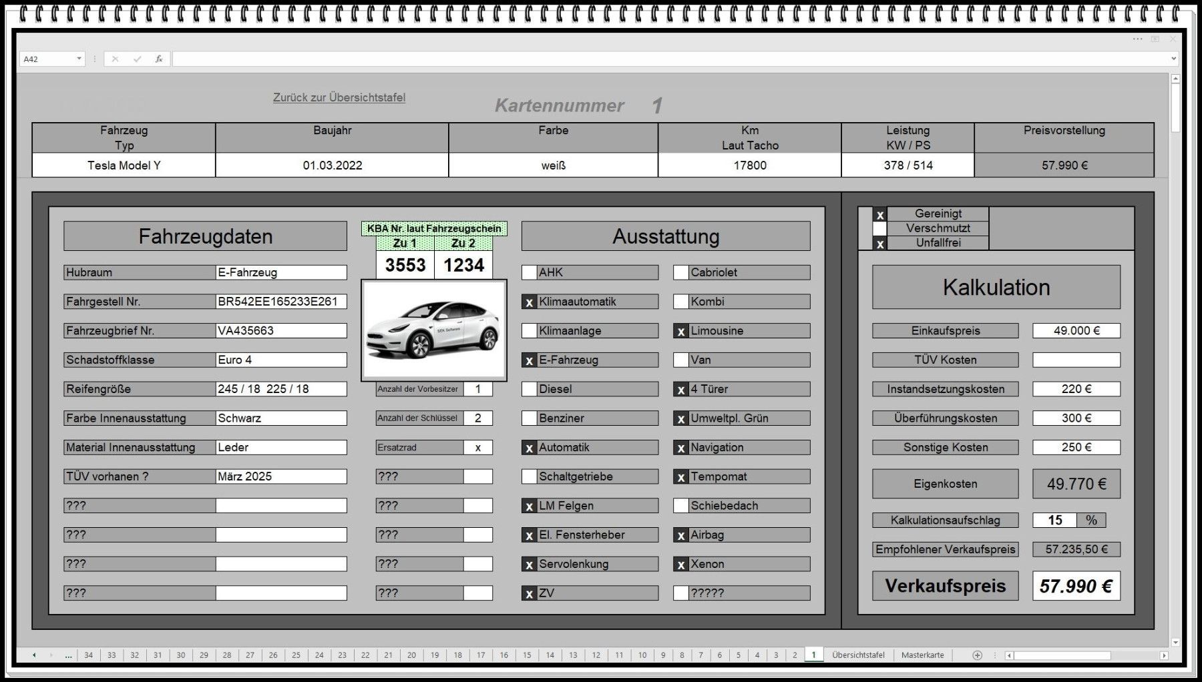Click the left sheet navigation arrow

point(33,655)
